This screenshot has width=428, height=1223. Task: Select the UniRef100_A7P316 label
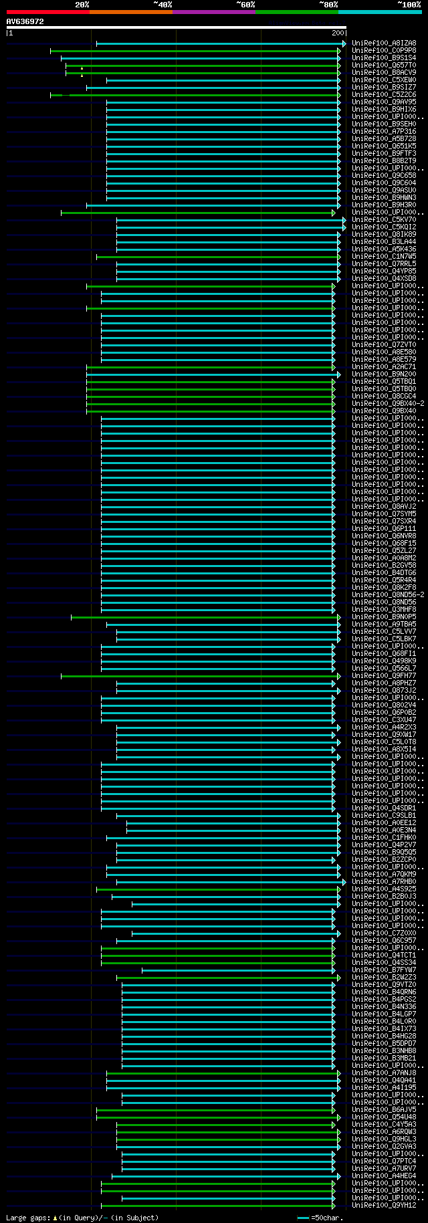click(x=384, y=132)
